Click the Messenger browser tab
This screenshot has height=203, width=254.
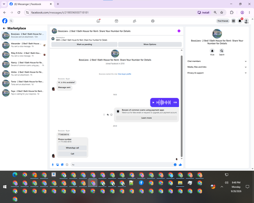(x=30, y=4)
